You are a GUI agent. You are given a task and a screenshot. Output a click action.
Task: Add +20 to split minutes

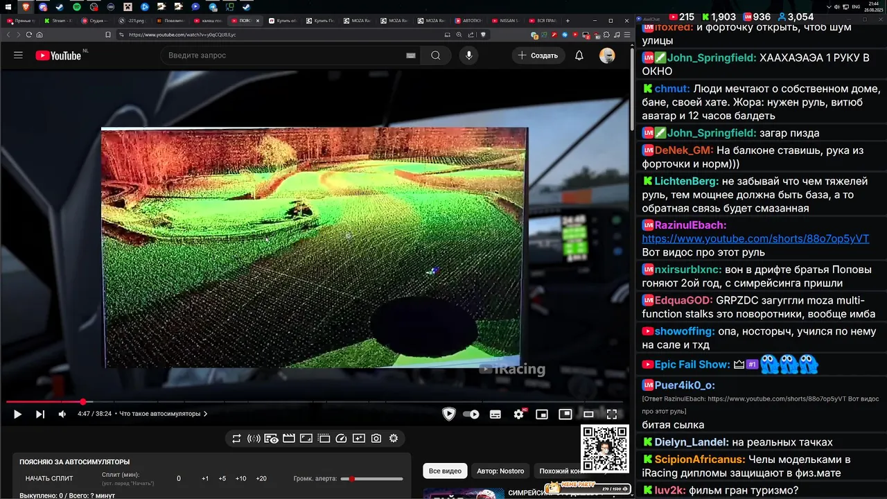261,478
